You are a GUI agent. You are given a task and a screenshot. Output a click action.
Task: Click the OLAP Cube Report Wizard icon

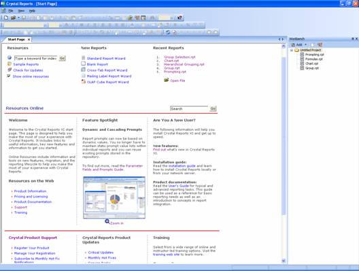pyautogui.click(x=84, y=82)
